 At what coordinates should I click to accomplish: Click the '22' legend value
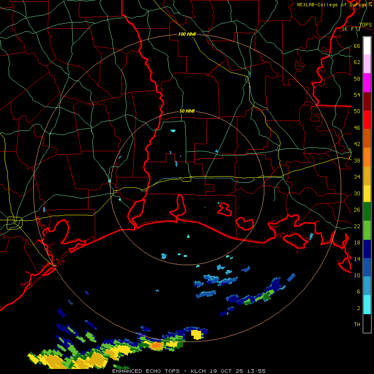[x=357, y=226]
